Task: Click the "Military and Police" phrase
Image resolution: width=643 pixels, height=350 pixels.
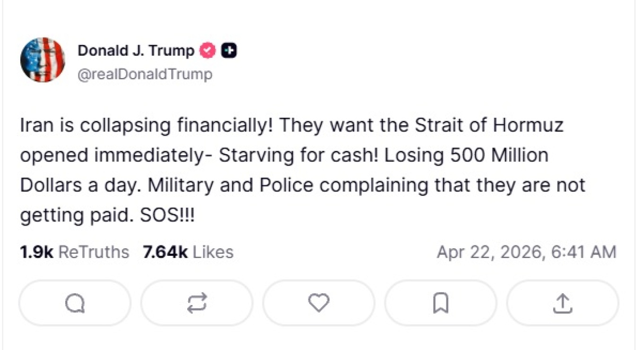Action: click(x=231, y=185)
